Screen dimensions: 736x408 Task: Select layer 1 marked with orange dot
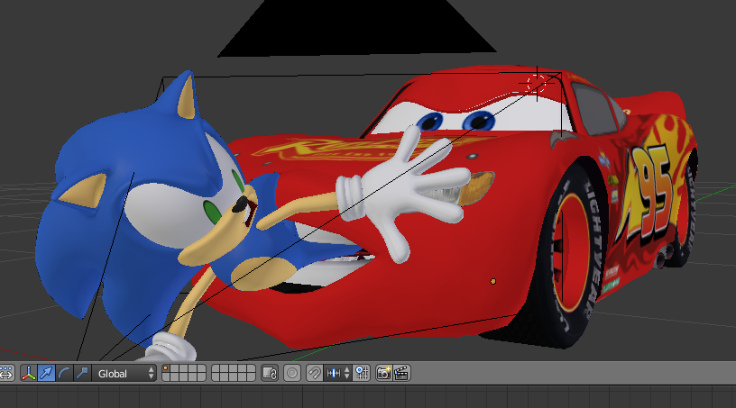pyautogui.click(x=166, y=369)
